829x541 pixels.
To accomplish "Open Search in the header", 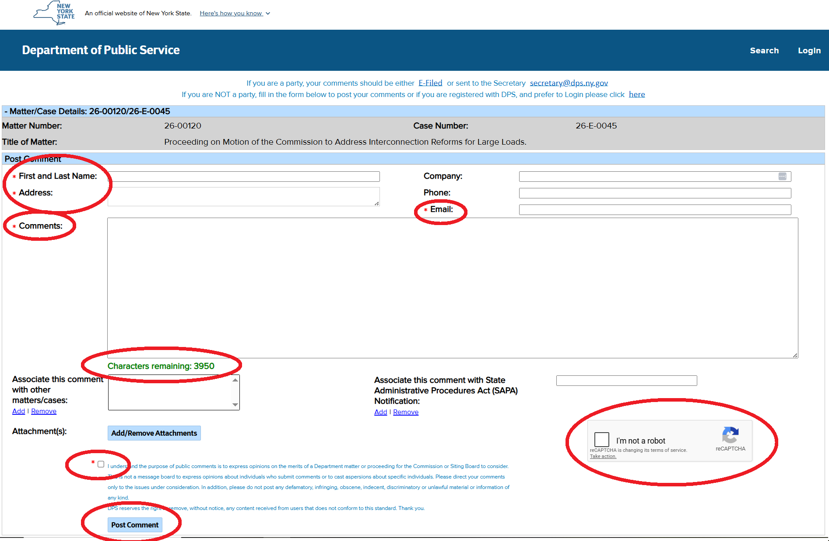I will (764, 50).
